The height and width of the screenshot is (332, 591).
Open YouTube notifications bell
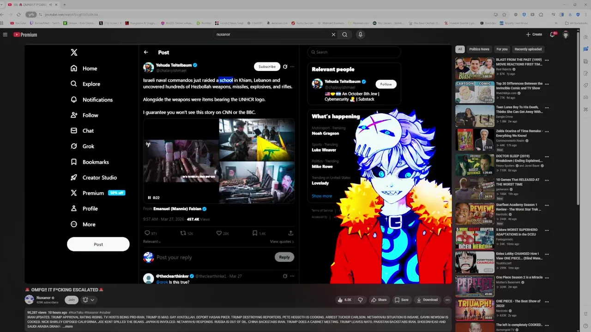553,35
